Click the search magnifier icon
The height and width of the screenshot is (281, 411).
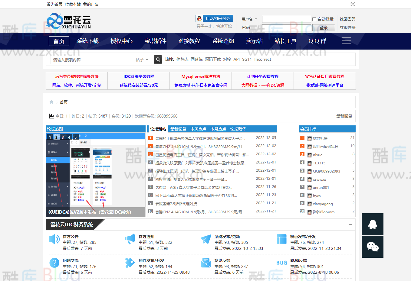coord(158,59)
